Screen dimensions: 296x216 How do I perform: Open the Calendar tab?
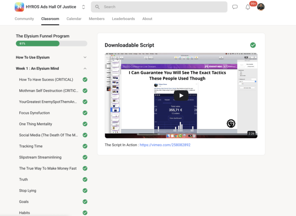click(x=74, y=19)
